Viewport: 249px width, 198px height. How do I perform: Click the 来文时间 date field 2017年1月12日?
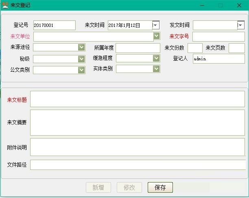pyautogui.click(x=130, y=25)
